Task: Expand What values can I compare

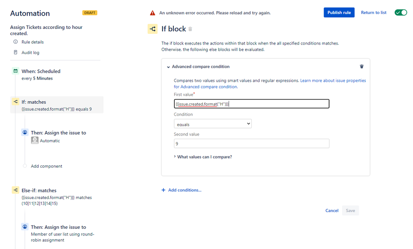Action: (204, 157)
